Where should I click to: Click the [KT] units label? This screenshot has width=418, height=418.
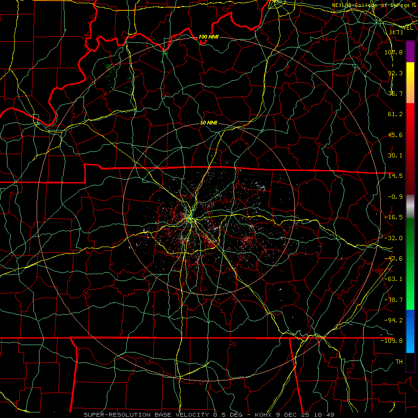(397, 32)
